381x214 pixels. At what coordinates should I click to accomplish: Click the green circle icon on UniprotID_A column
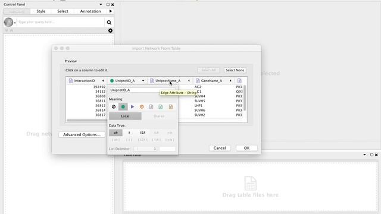point(112,81)
